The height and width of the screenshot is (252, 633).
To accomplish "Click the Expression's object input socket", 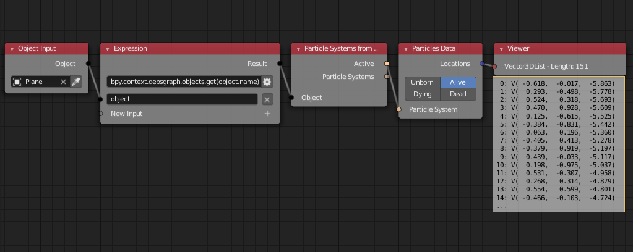I will pyautogui.click(x=100, y=99).
